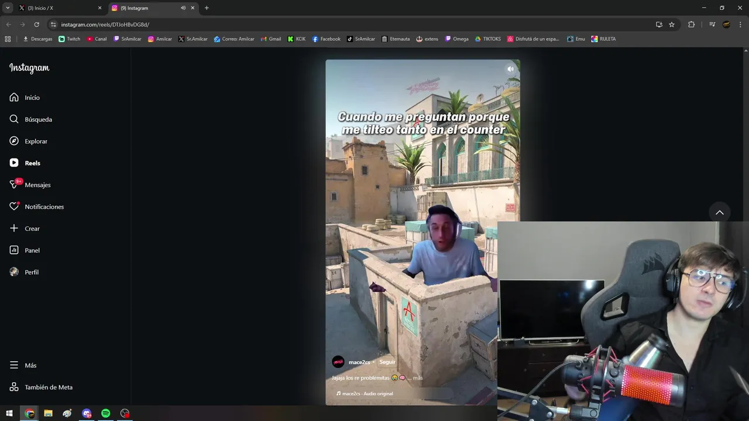Screen dimensions: 749x421
Task: Open Omega bookmark
Action: (457, 39)
